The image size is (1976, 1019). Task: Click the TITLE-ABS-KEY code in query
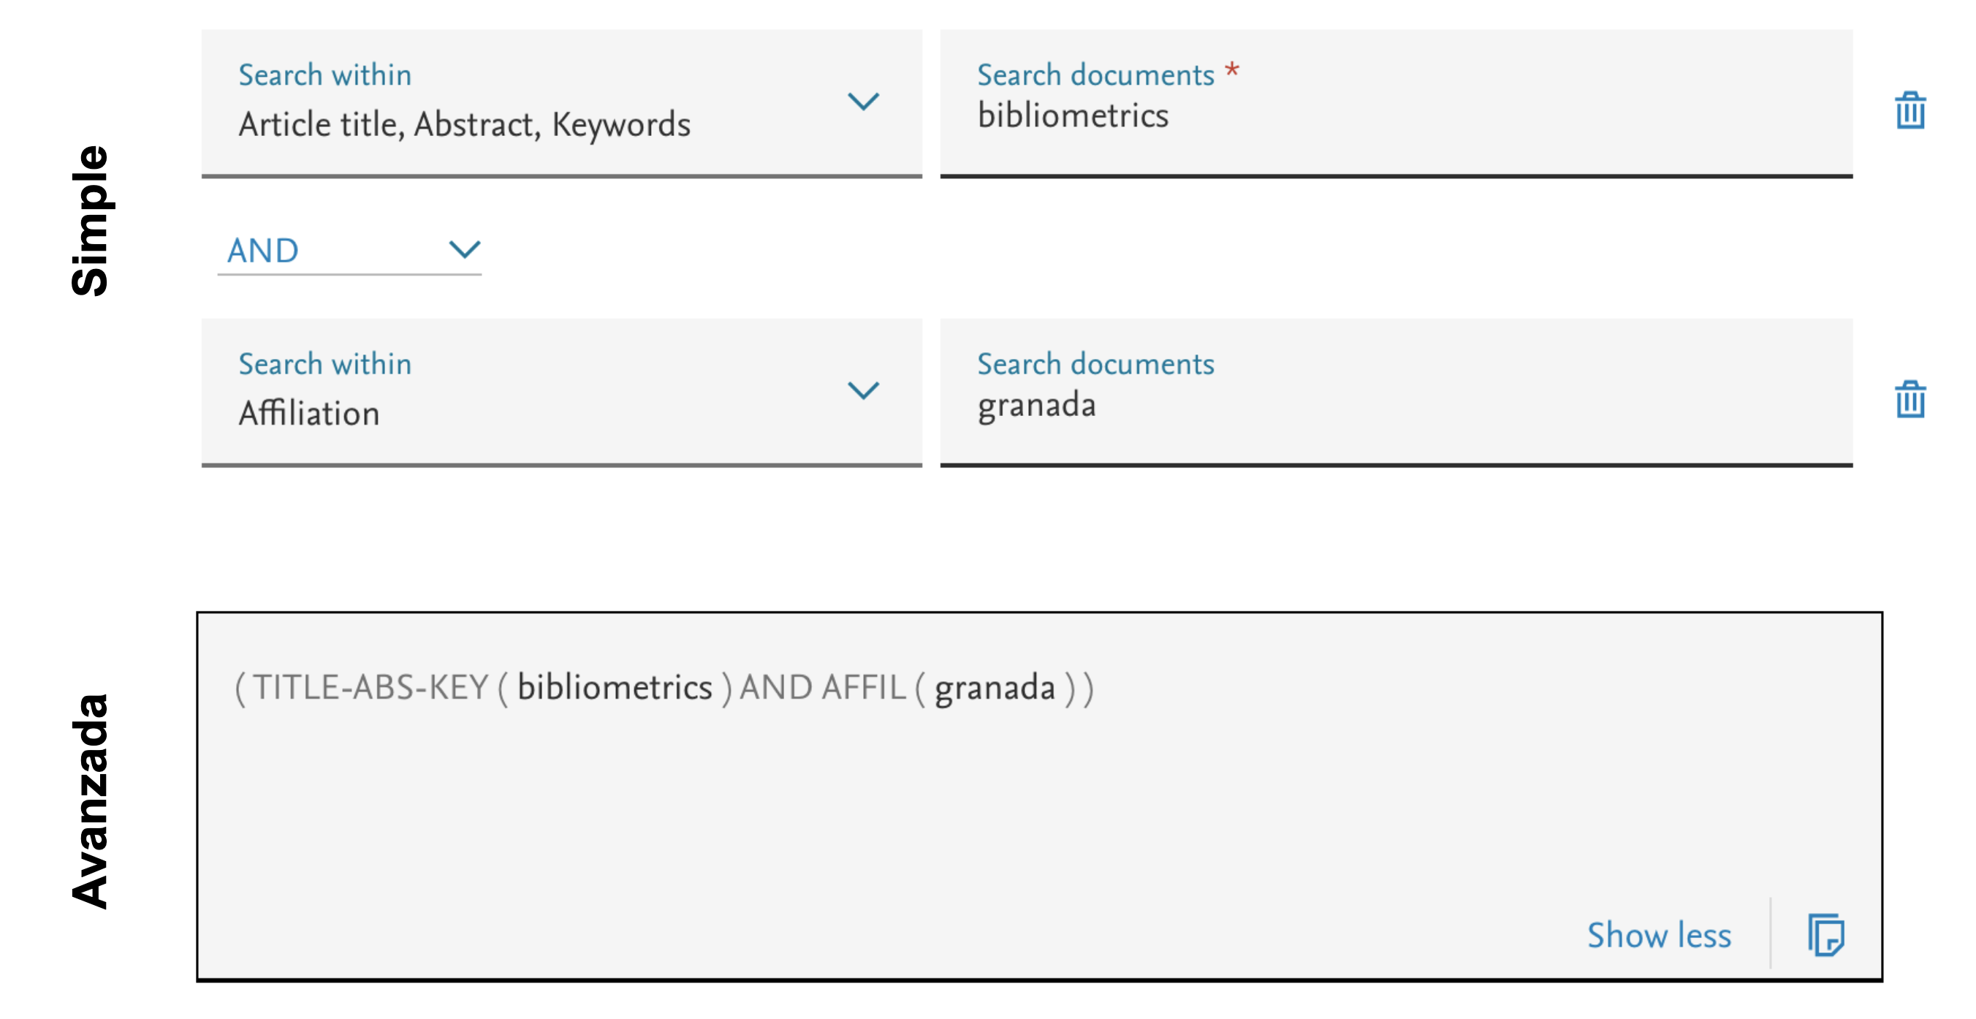coord(370,688)
